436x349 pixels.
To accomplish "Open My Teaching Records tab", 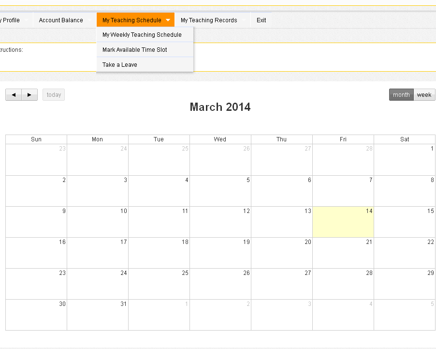I will [209, 20].
